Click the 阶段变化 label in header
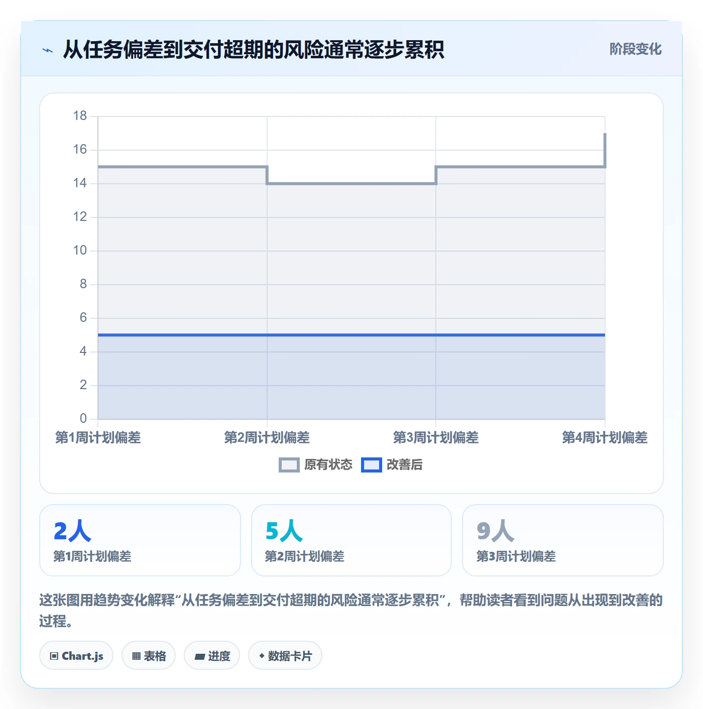This screenshot has width=703, height=709. [635, 49]
